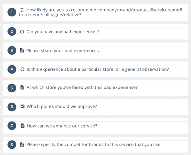Select the number 7 question badge
This screenshot has height=155, width=191.
[12, 126]
